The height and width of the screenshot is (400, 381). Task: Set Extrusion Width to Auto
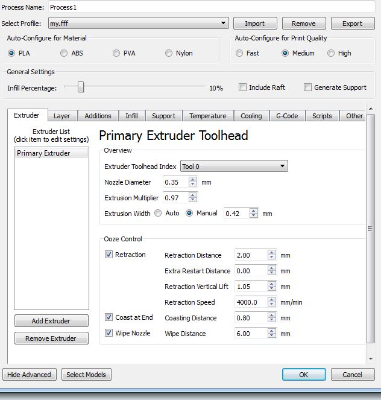(159, 213)
